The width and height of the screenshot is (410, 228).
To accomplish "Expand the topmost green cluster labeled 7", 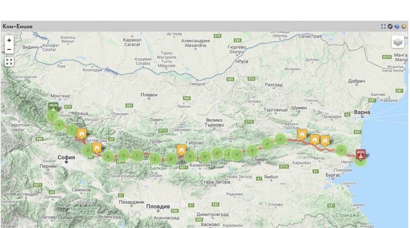I will (x=52, y=116).
